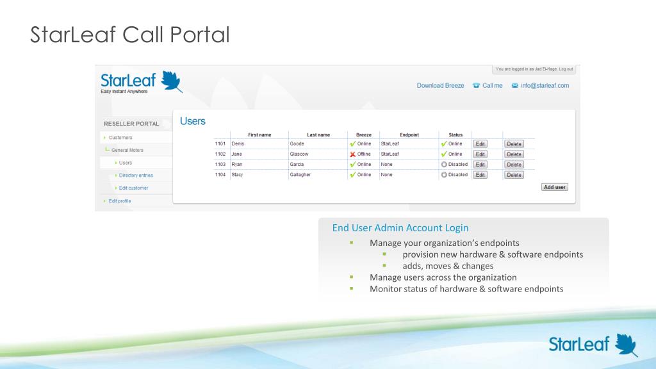The width and height of the screenshot is (656, 369).
Task: Click the 1104 extension cell
Action: pyautogui.click(x=220, y=174)
